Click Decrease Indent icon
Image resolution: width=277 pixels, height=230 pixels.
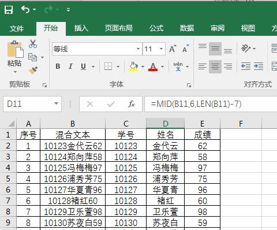click(x=246, y=66)
